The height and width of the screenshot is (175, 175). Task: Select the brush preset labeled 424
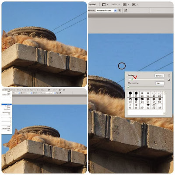click(142, 100)
